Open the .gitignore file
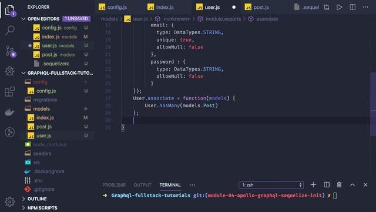This screenshot has width=376, height=212. [x=58, y=190]
